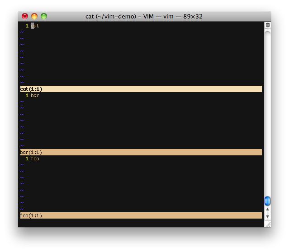Close the terminal window with red button
Viewport: 289px width, 252px height.
pyautogui.click(x=25, y=16)
